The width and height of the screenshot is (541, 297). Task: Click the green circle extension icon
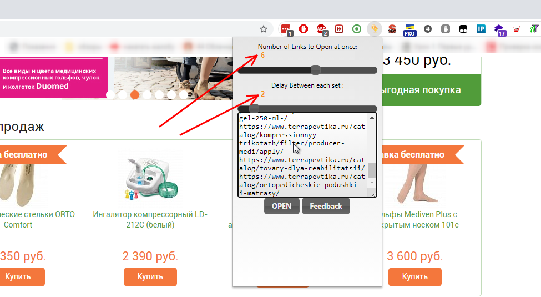(357, 29)
